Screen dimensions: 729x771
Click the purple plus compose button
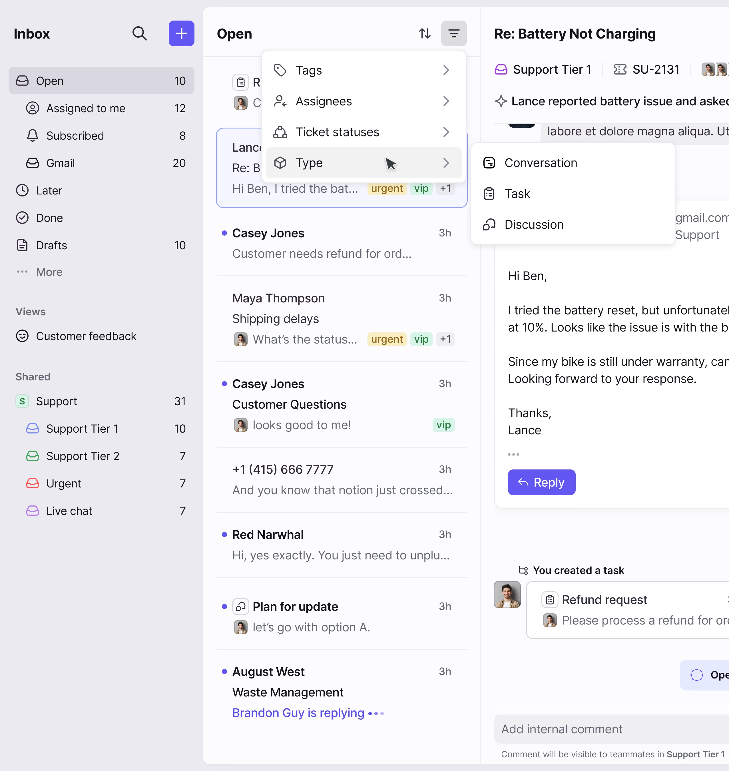(181, 34)
